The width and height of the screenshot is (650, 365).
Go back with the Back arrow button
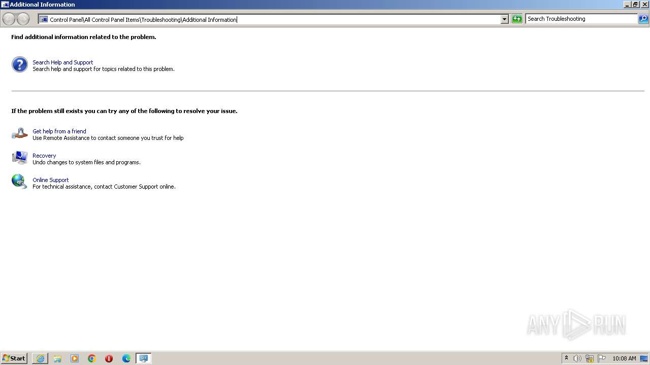pos(9,19)
